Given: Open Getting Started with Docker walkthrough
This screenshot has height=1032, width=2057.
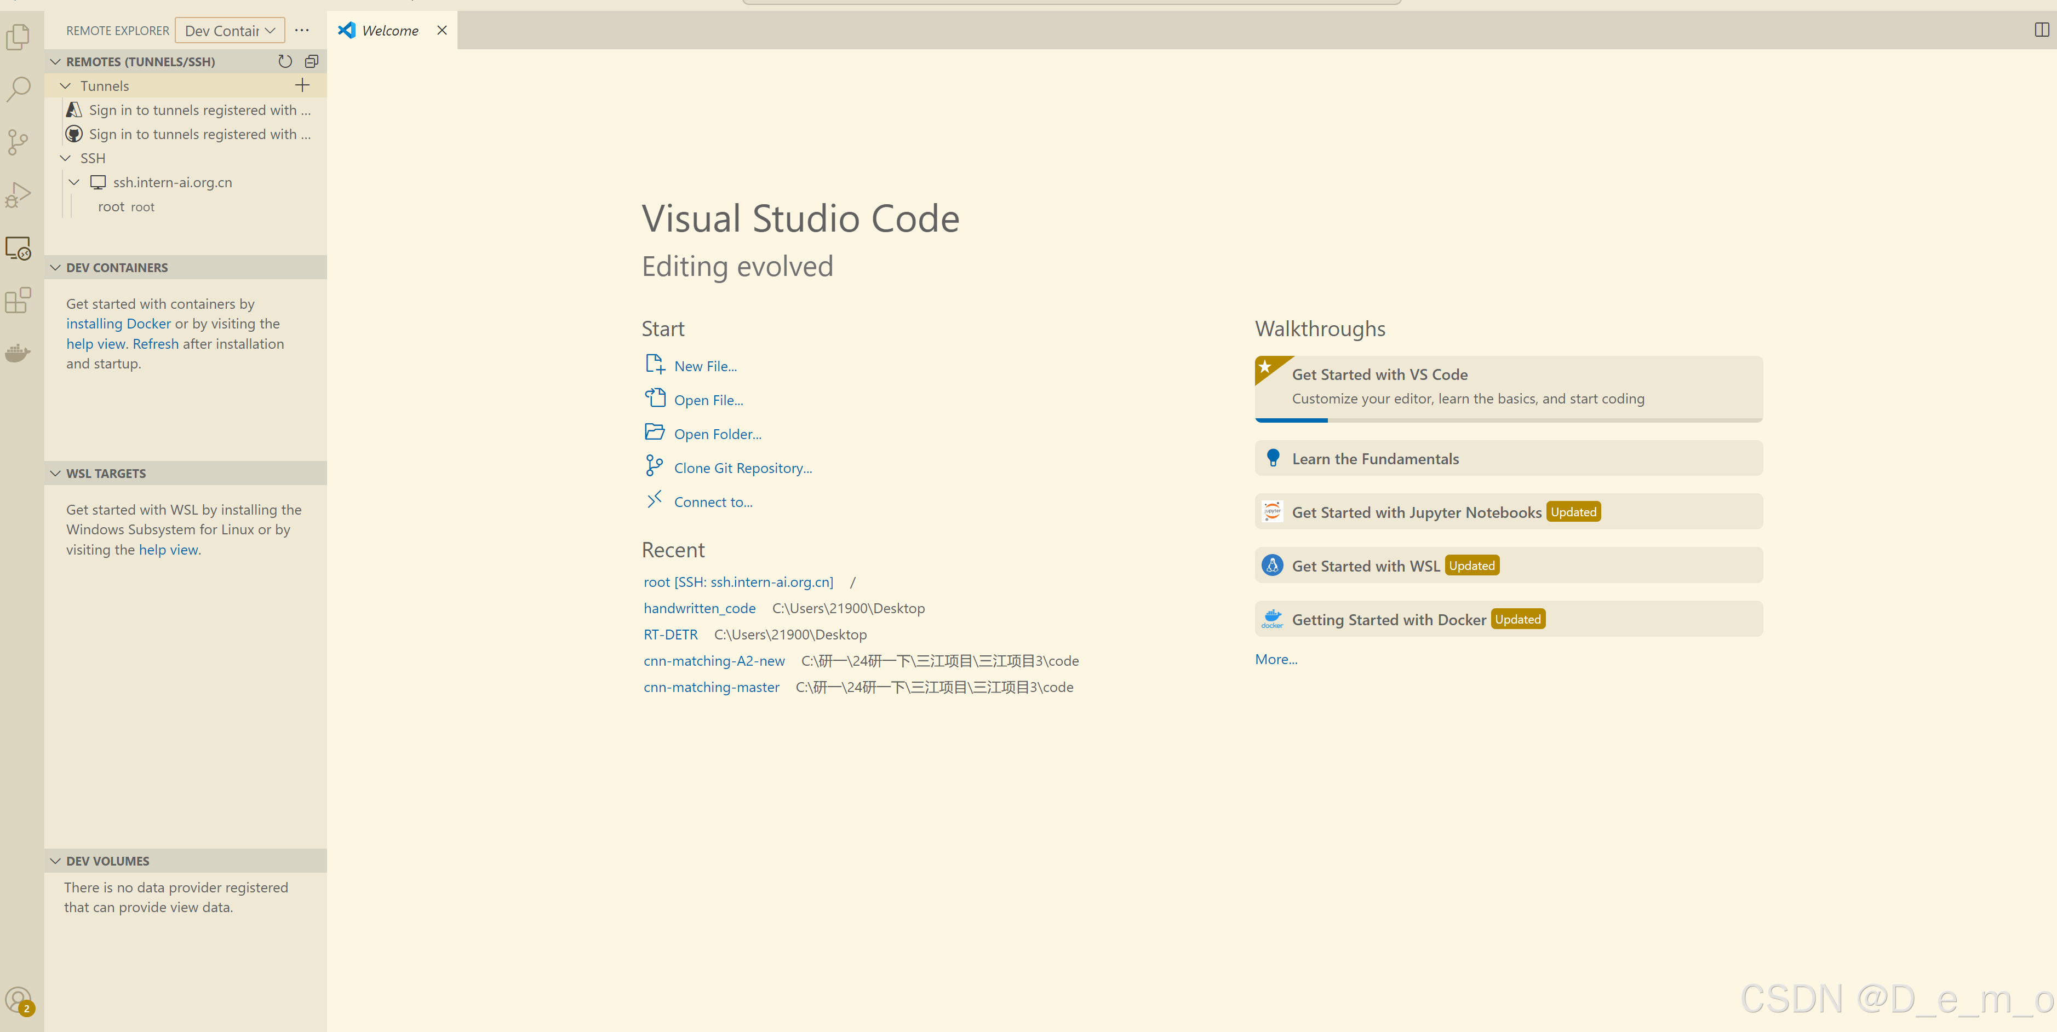Looking at the screenshot, I should tap(1509, 619).
